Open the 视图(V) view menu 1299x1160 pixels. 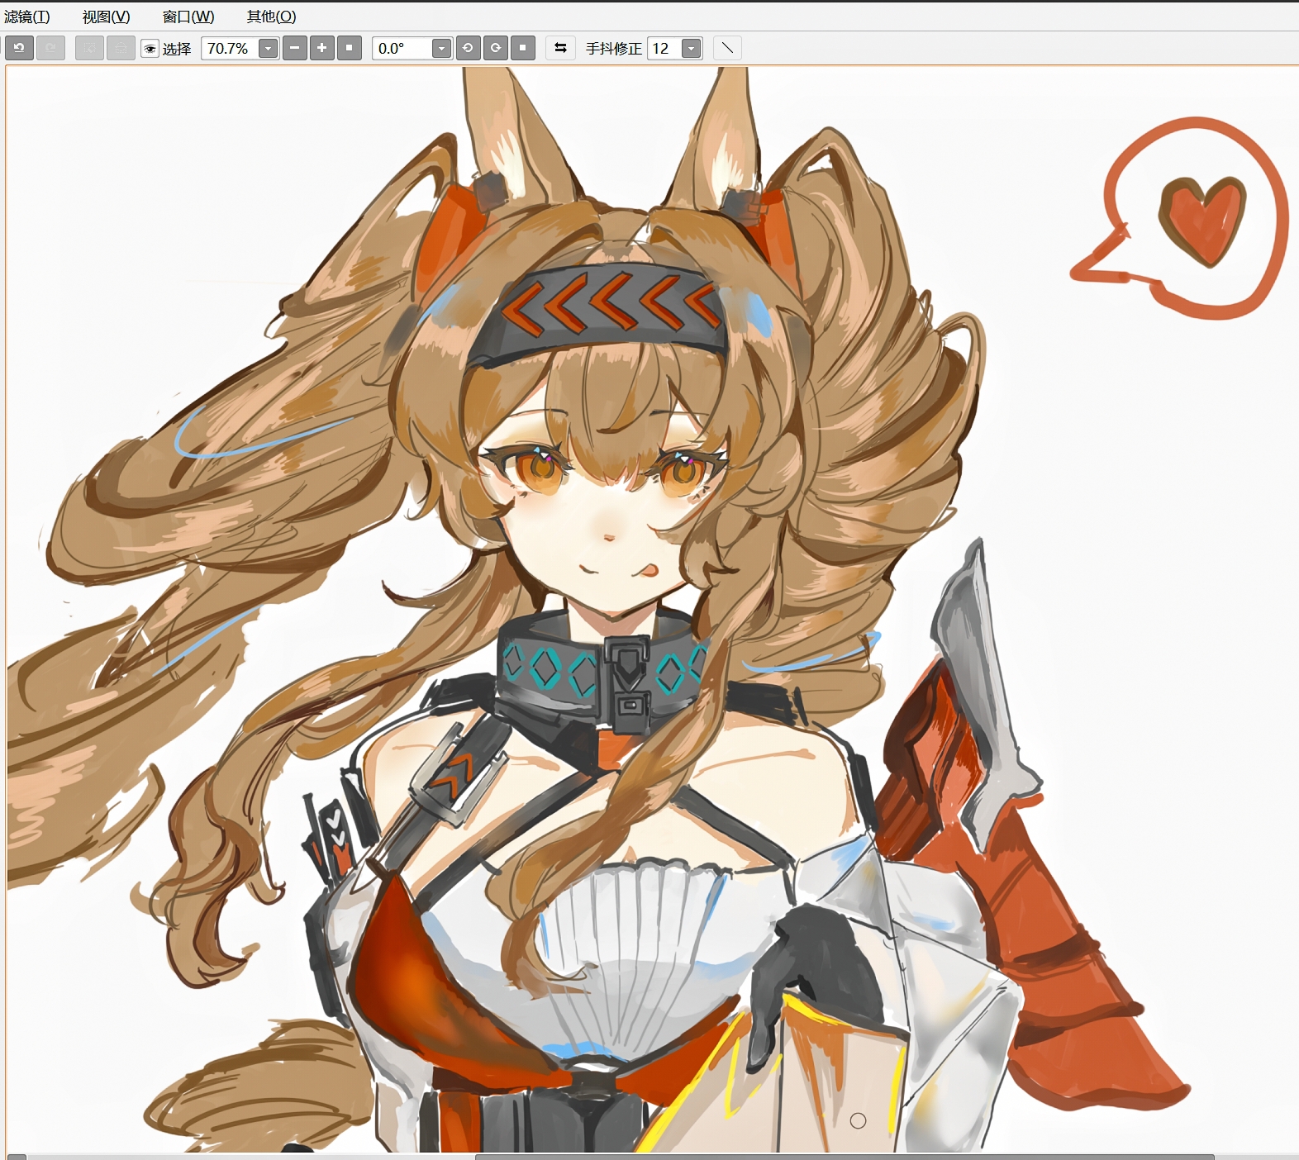[107, 17]
